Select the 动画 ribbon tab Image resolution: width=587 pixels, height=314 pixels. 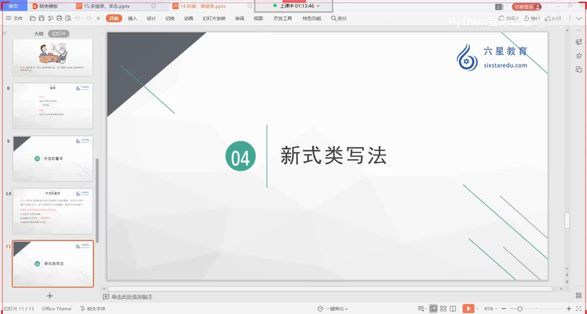(188, 18)
